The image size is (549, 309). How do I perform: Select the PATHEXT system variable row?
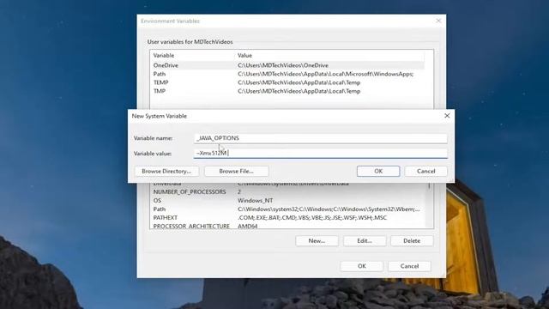point(288,217)
